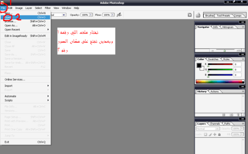This screenshot has height=154, width=248.
Task: Open the Layers panel flyout menu arrows
Action: [x=243, y=124]
